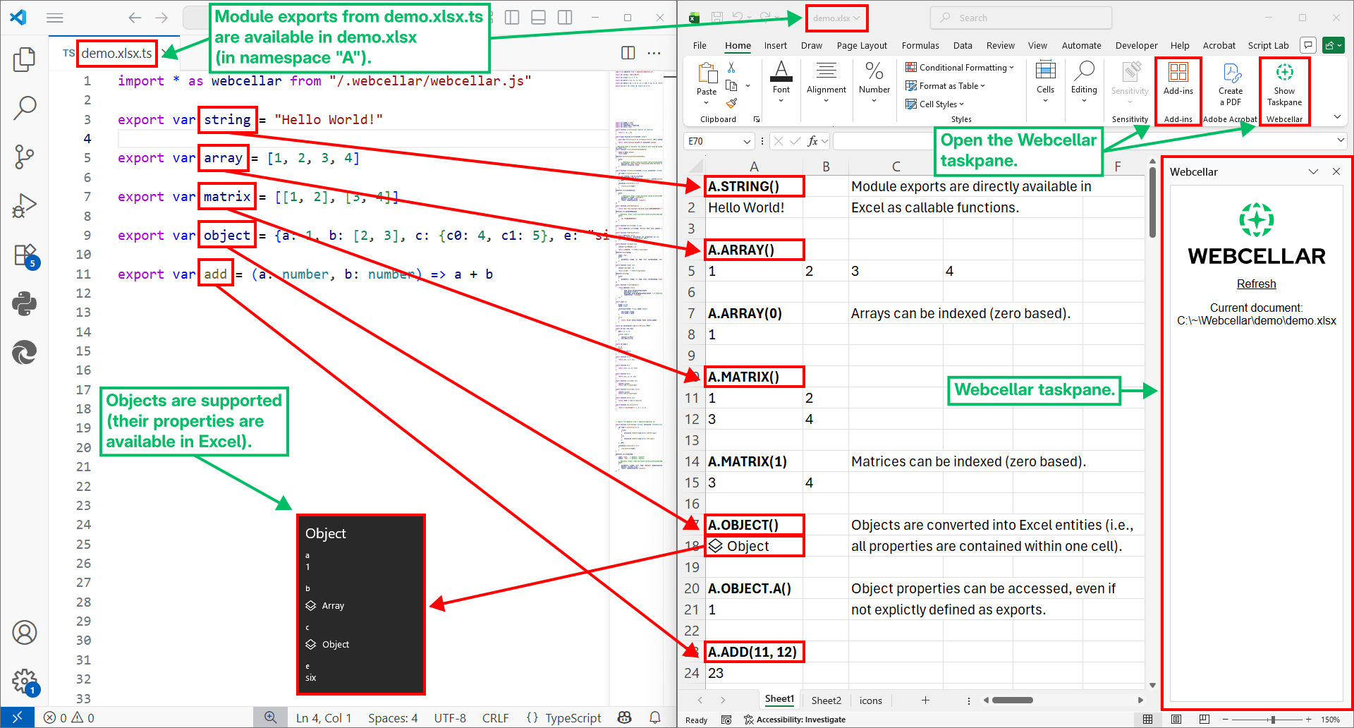Toggle the bottom panel layout button

[x=538, y=18]
